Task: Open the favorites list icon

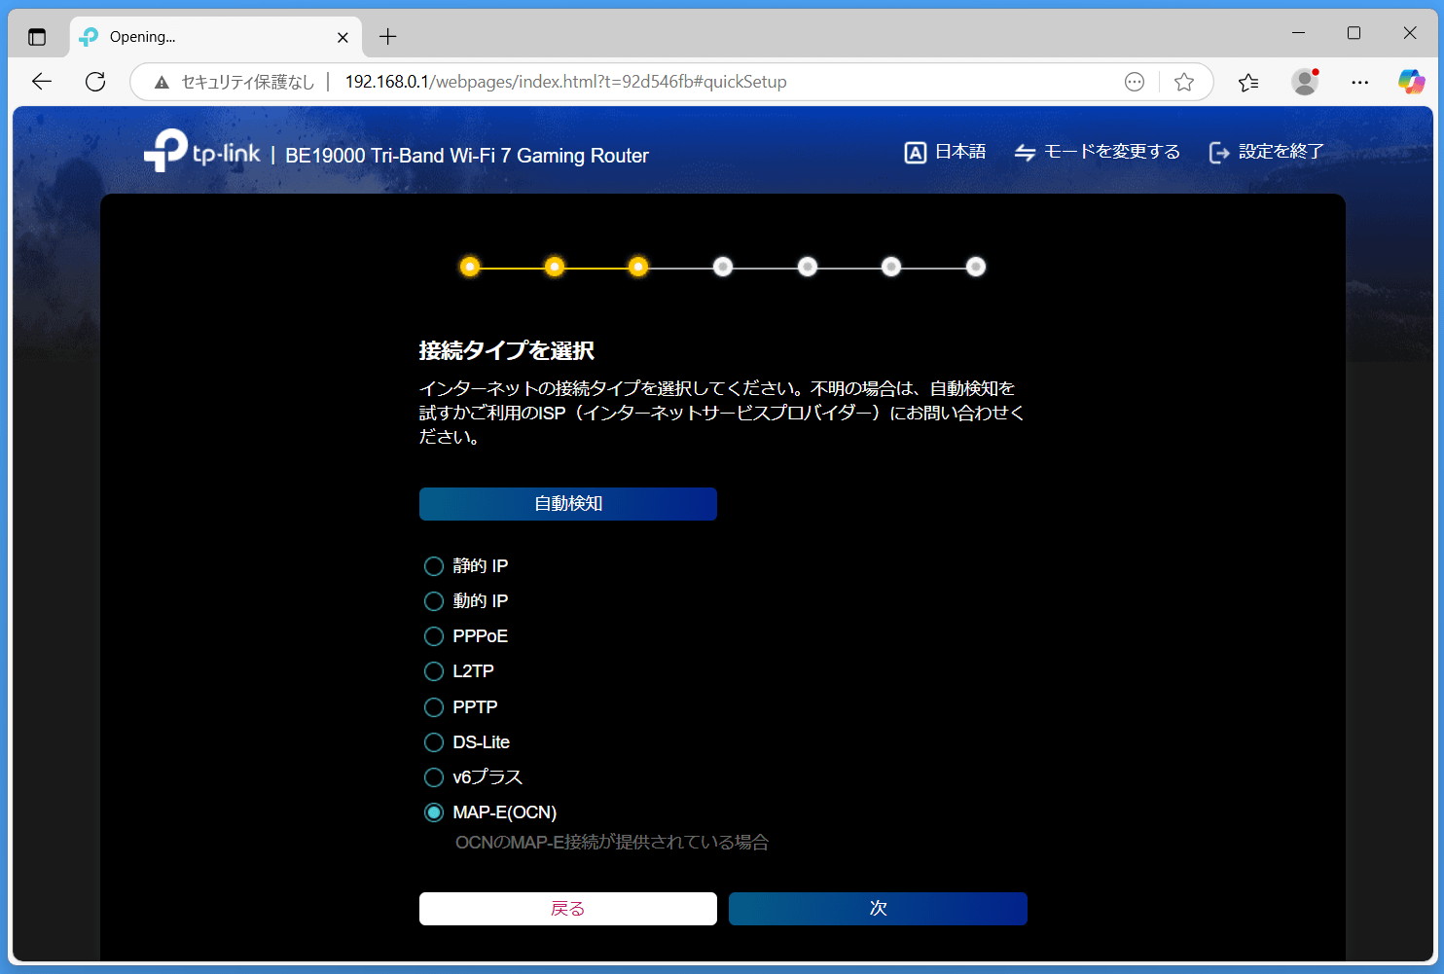Action: pos(1248,82)
